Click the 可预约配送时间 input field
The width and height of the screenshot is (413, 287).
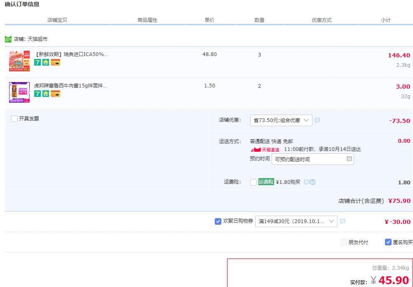(x=313, y=159)
